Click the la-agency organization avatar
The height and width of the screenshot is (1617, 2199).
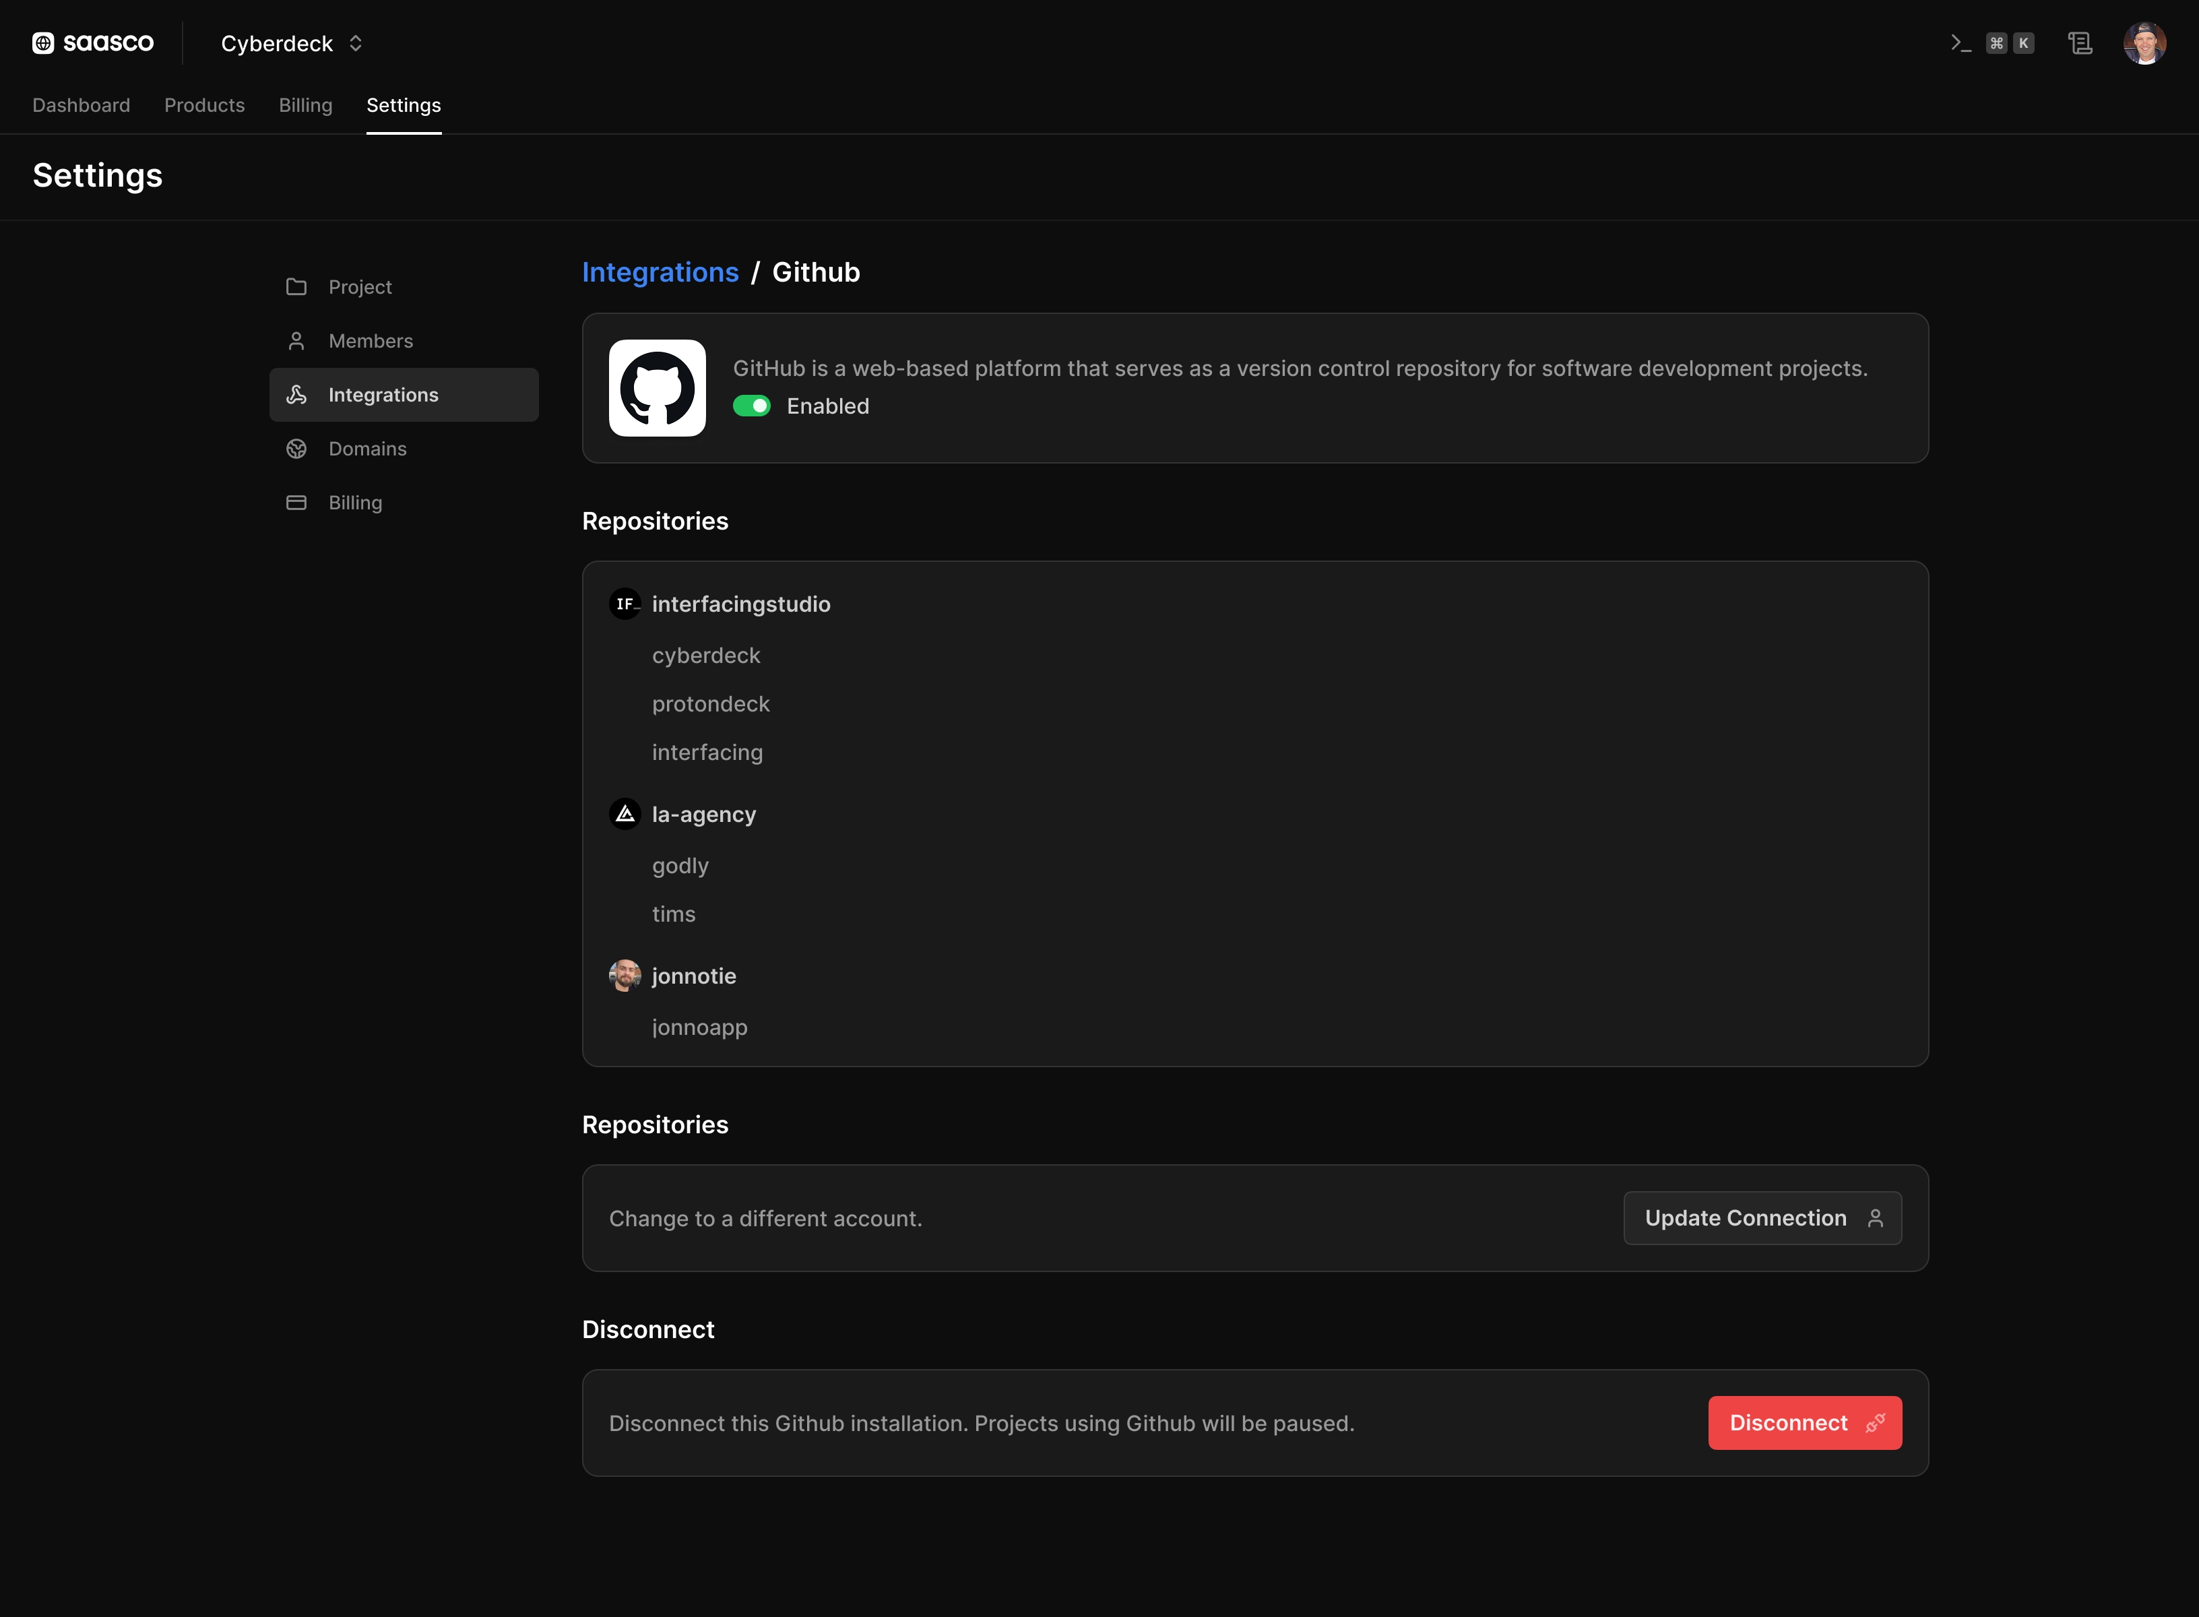[x=625, y=815]
